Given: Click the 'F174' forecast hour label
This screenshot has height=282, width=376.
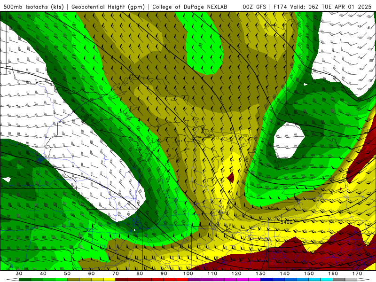Looking at the screenshot, I should 281,7.
